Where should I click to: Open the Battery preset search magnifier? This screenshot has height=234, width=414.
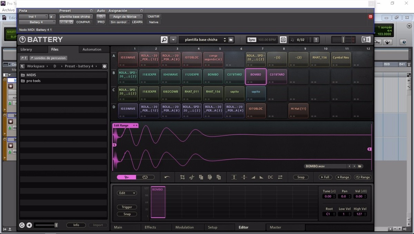tap(164, 40)
